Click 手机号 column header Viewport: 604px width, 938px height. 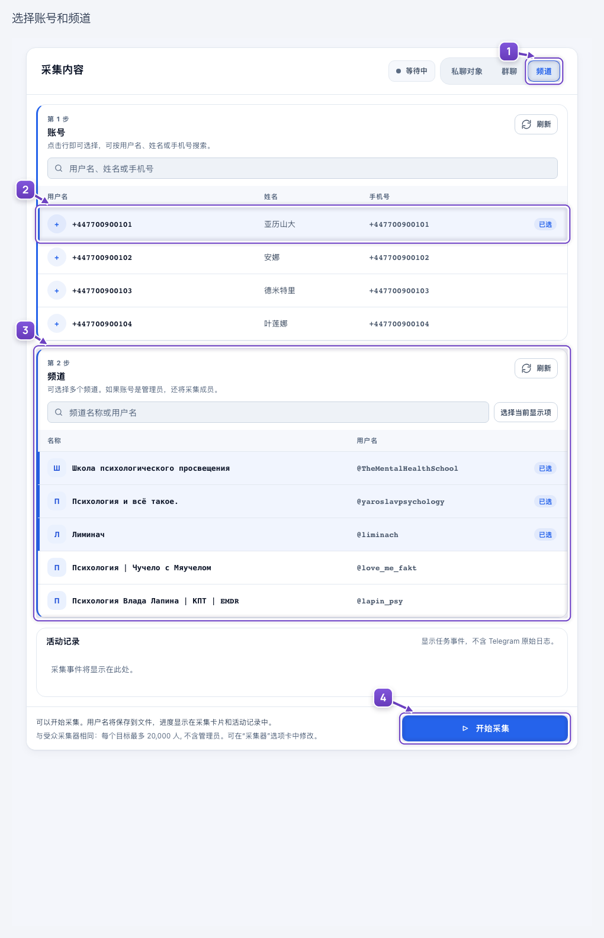pos(379,197)
